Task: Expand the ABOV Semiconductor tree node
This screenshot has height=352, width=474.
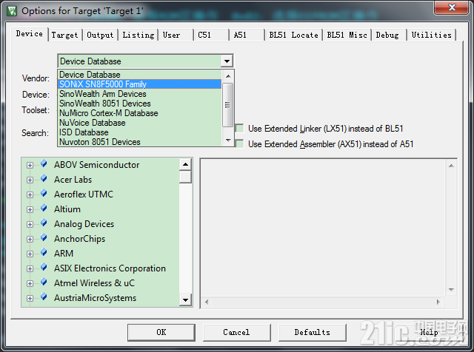Action: 30,165
